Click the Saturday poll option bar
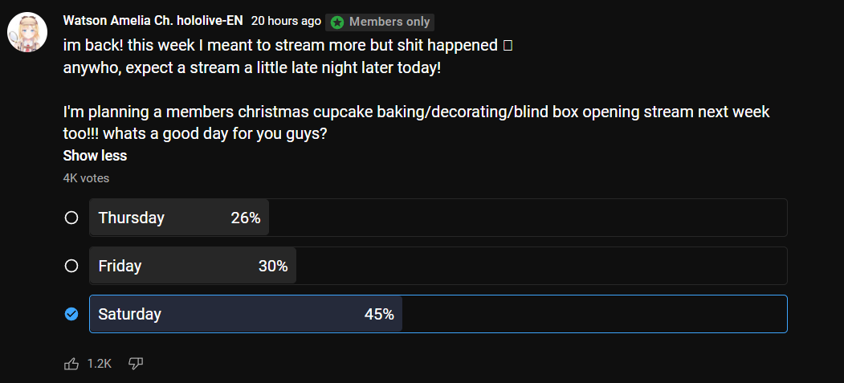Image resolution: width=844 pixels, height=383 pixels. (x=438, y=314)
